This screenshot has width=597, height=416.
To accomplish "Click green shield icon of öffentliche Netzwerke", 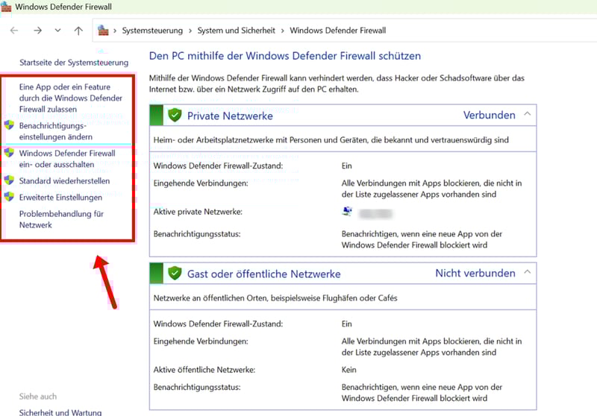I will point(175,274).
